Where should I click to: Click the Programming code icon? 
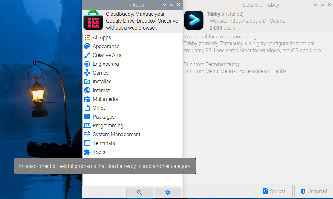(87, 126)
